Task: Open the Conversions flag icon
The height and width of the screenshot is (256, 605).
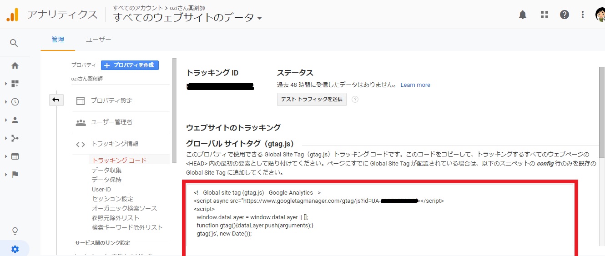Action: point(15,175)
